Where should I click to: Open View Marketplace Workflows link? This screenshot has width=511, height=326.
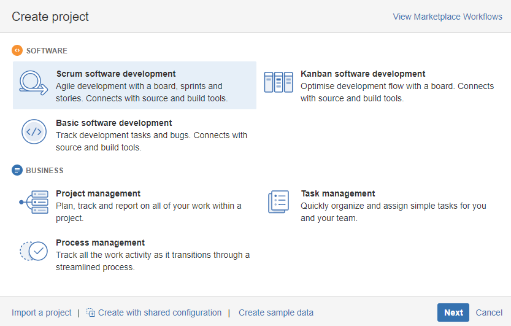447,17
